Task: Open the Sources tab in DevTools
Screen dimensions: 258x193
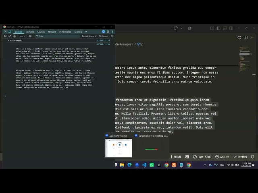Action: (41, 32)
